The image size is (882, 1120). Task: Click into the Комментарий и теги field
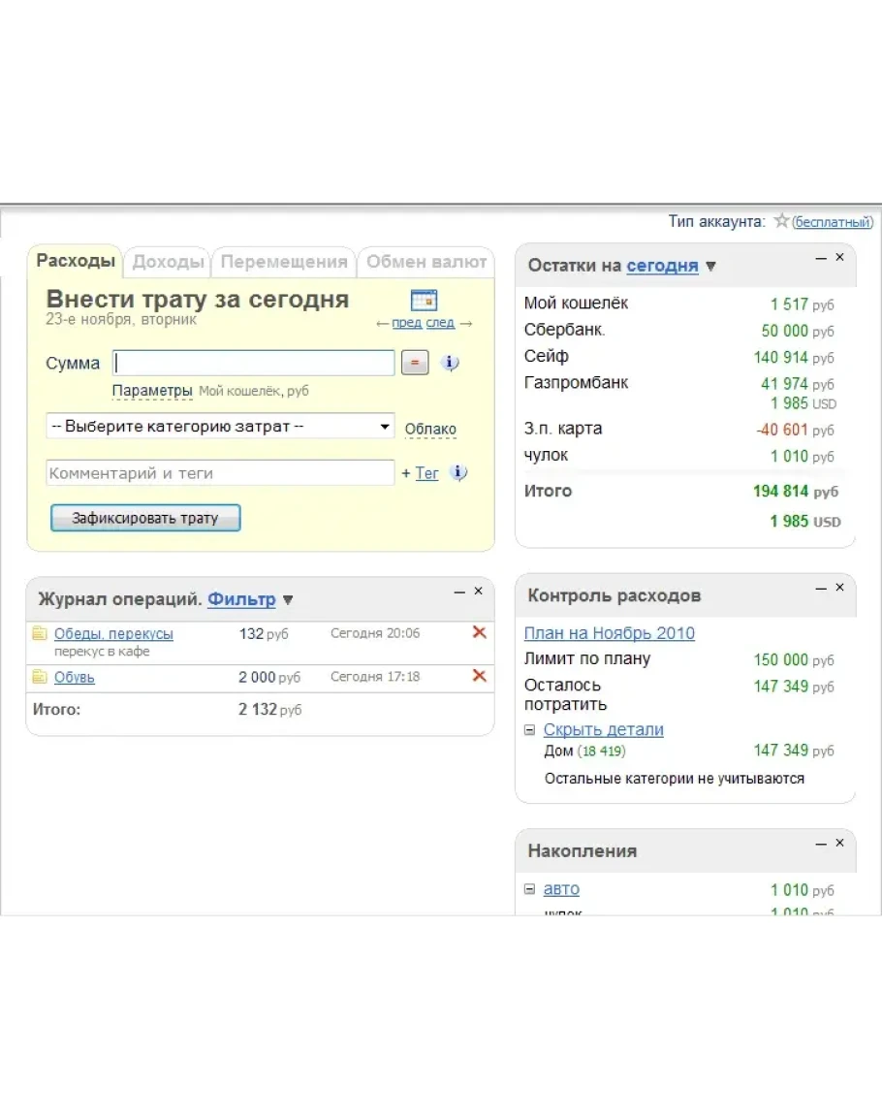(220, 473)
